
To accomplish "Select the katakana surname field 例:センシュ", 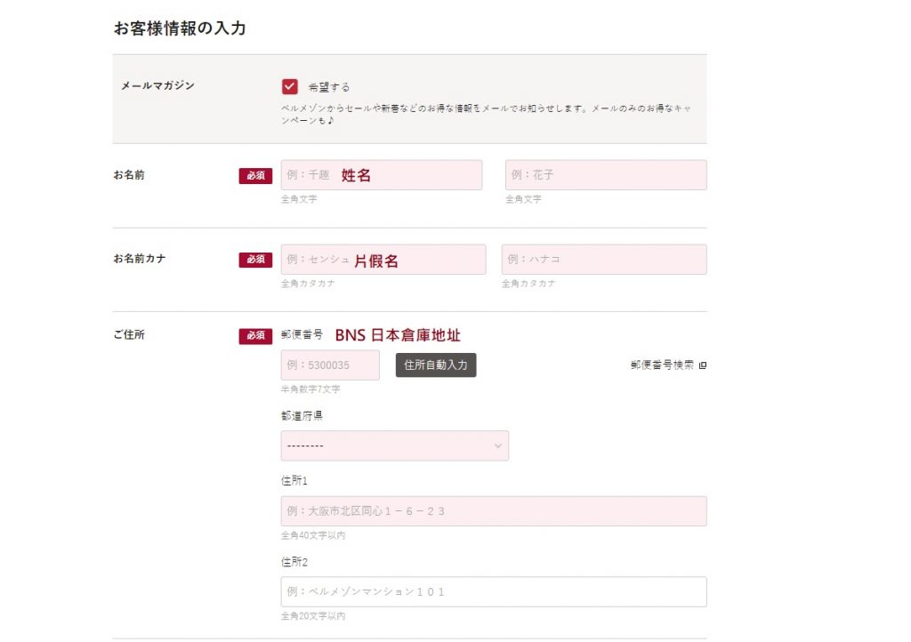I will (383, 260).
